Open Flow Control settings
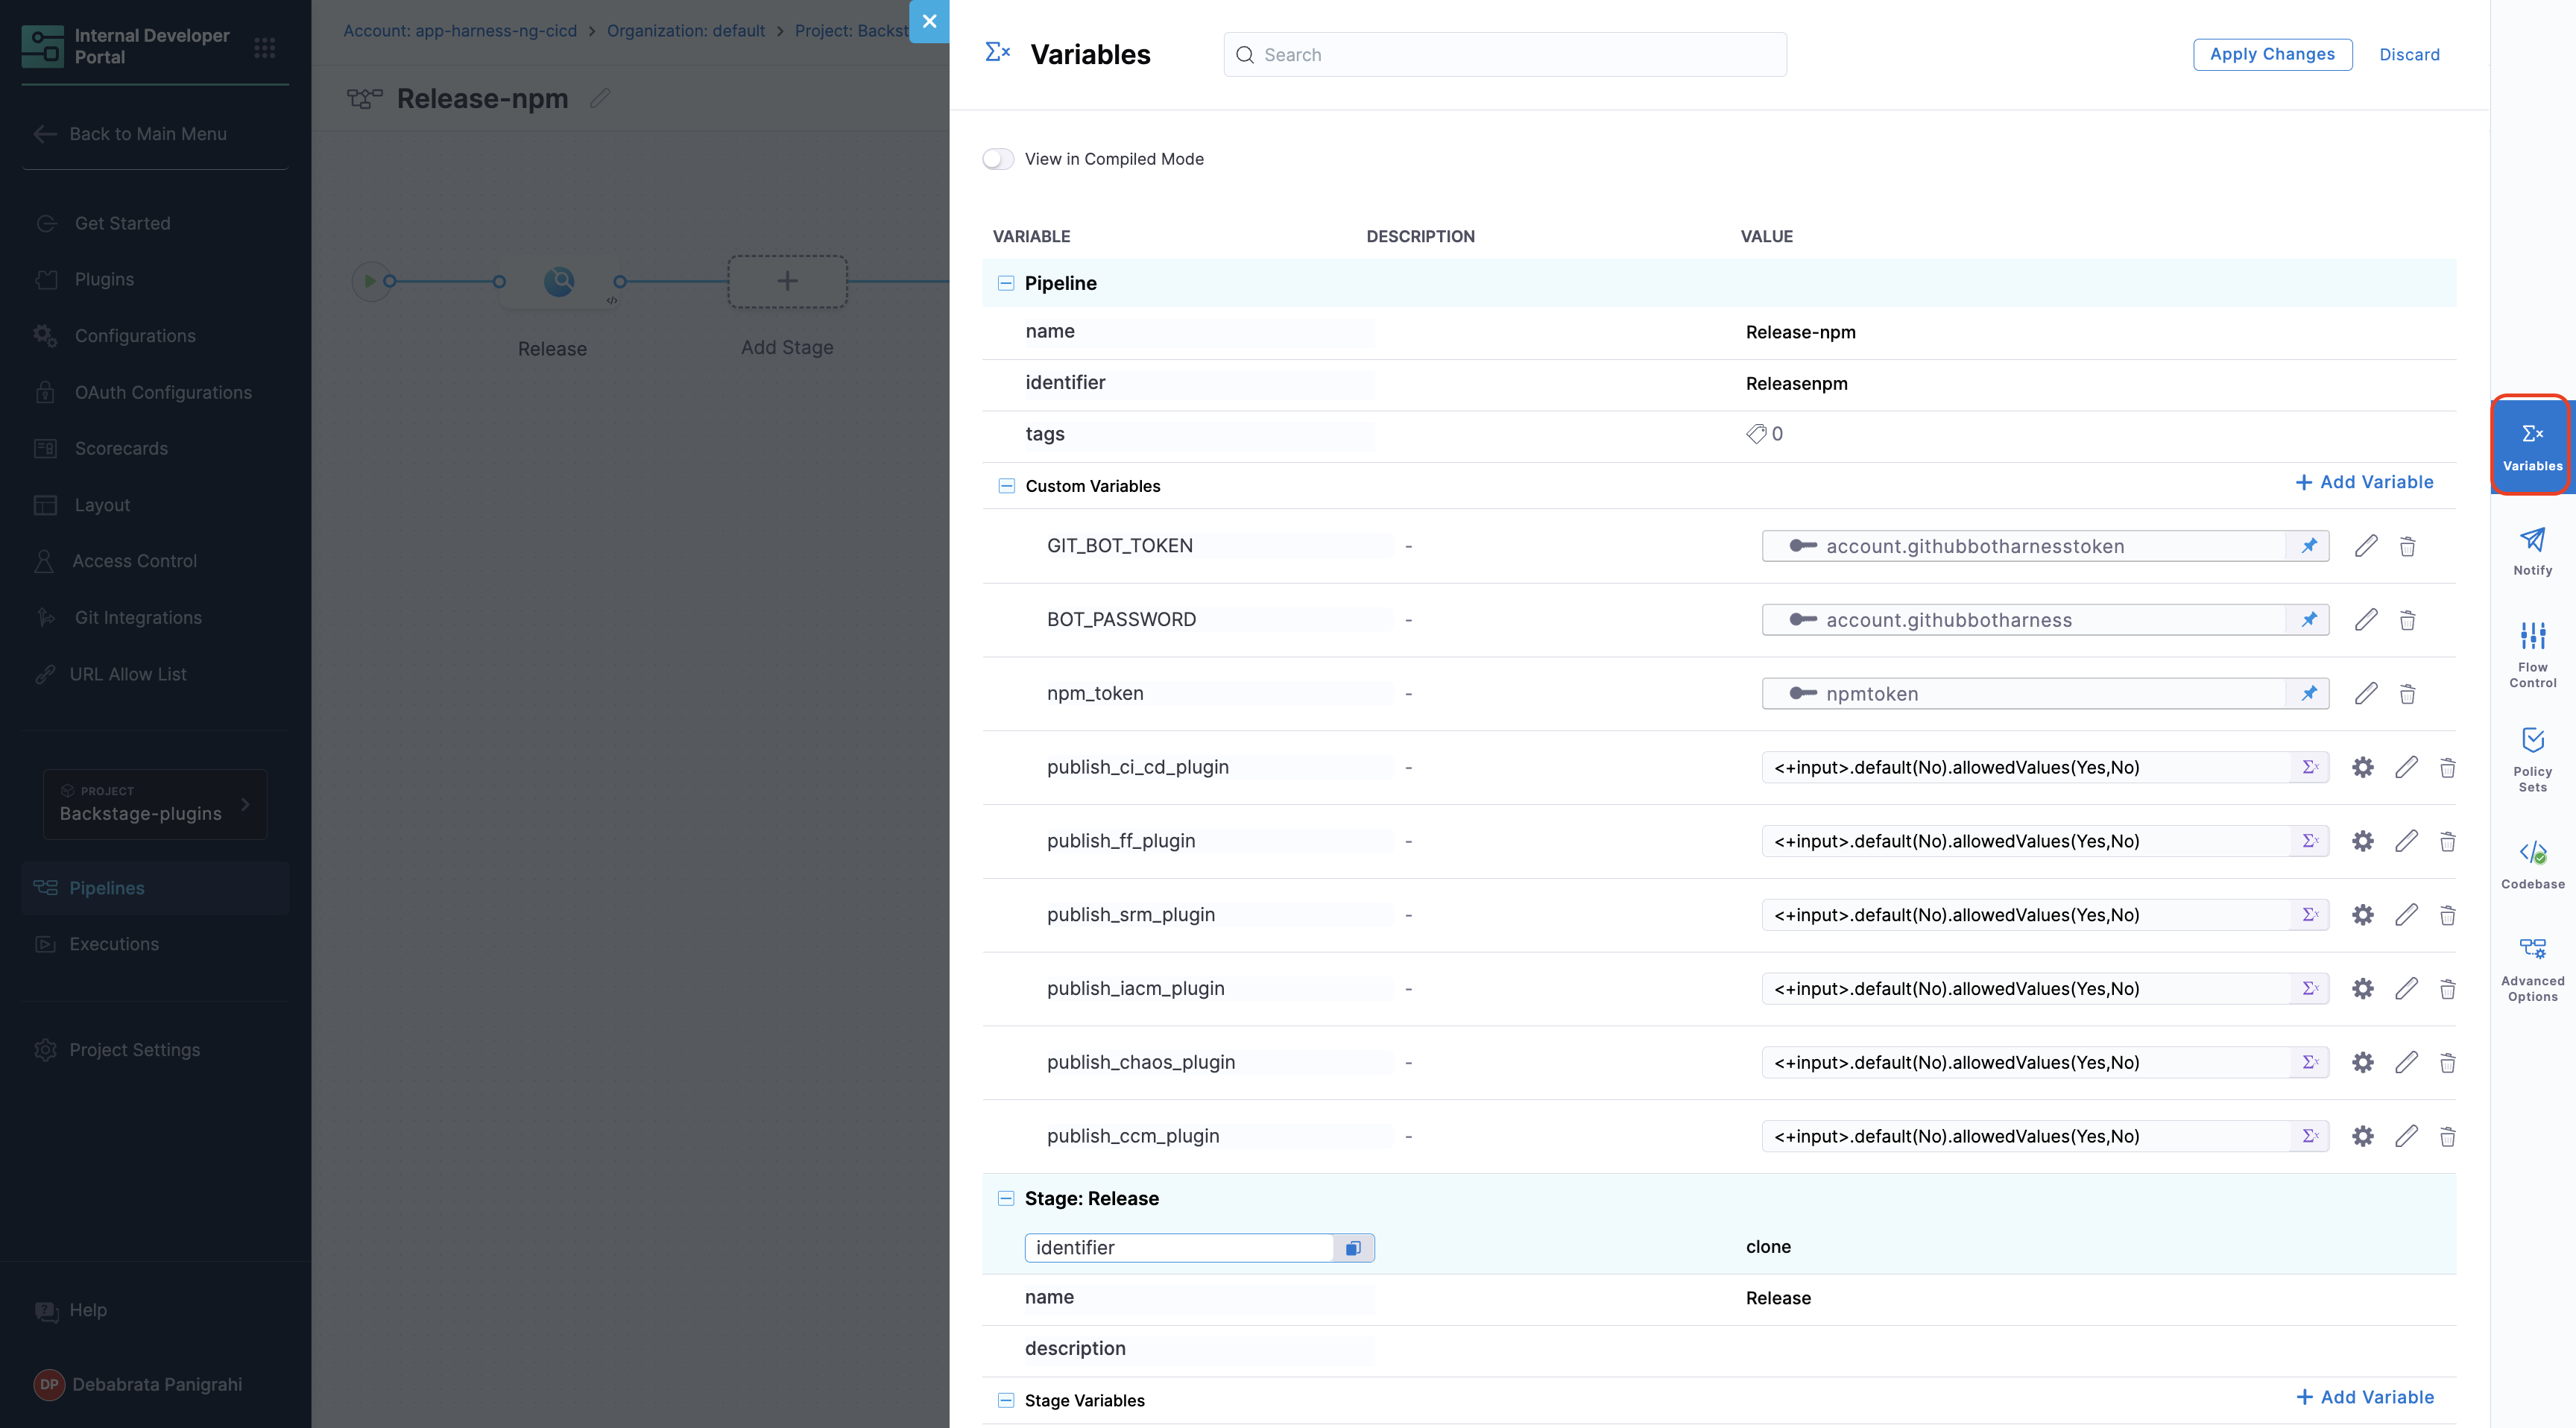Image resolution: width=2576 pixels, height=1428 pixels. (2532, 653)
